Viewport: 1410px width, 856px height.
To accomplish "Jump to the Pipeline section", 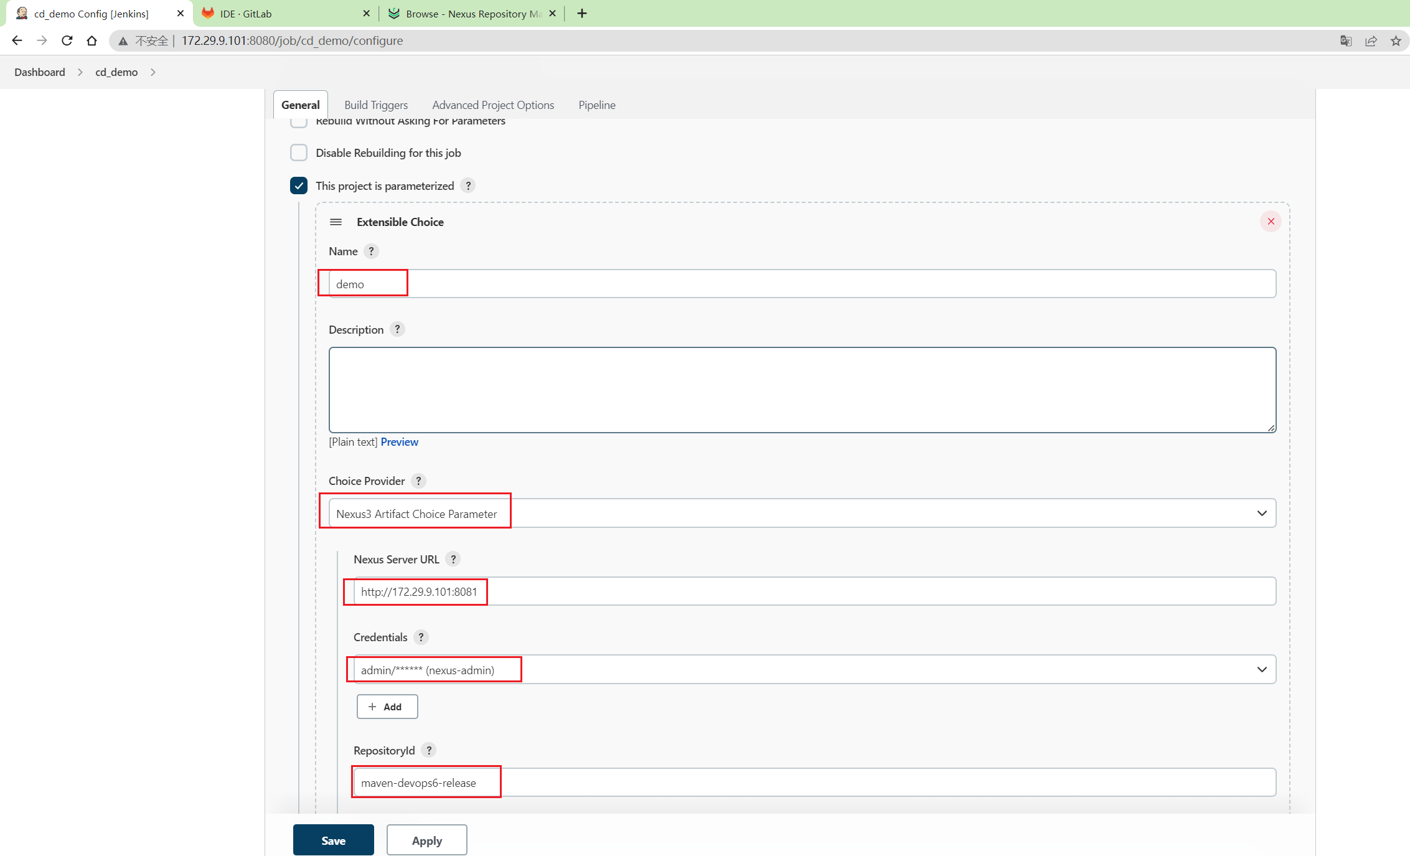I will tap(597, 105).
